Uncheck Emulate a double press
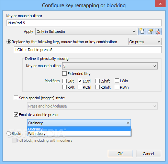This screenshot has height=164, width=168. click(16, 114)
